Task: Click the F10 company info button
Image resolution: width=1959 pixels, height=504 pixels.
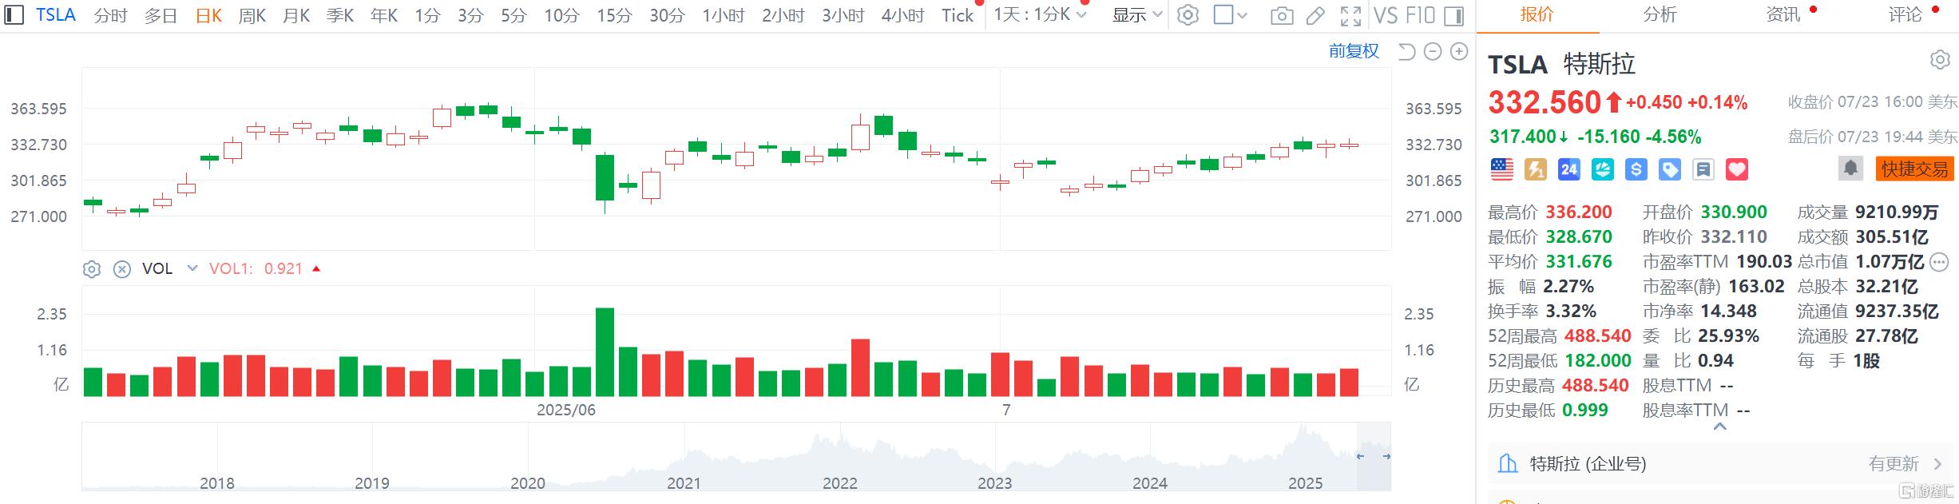Action: 1420,15
